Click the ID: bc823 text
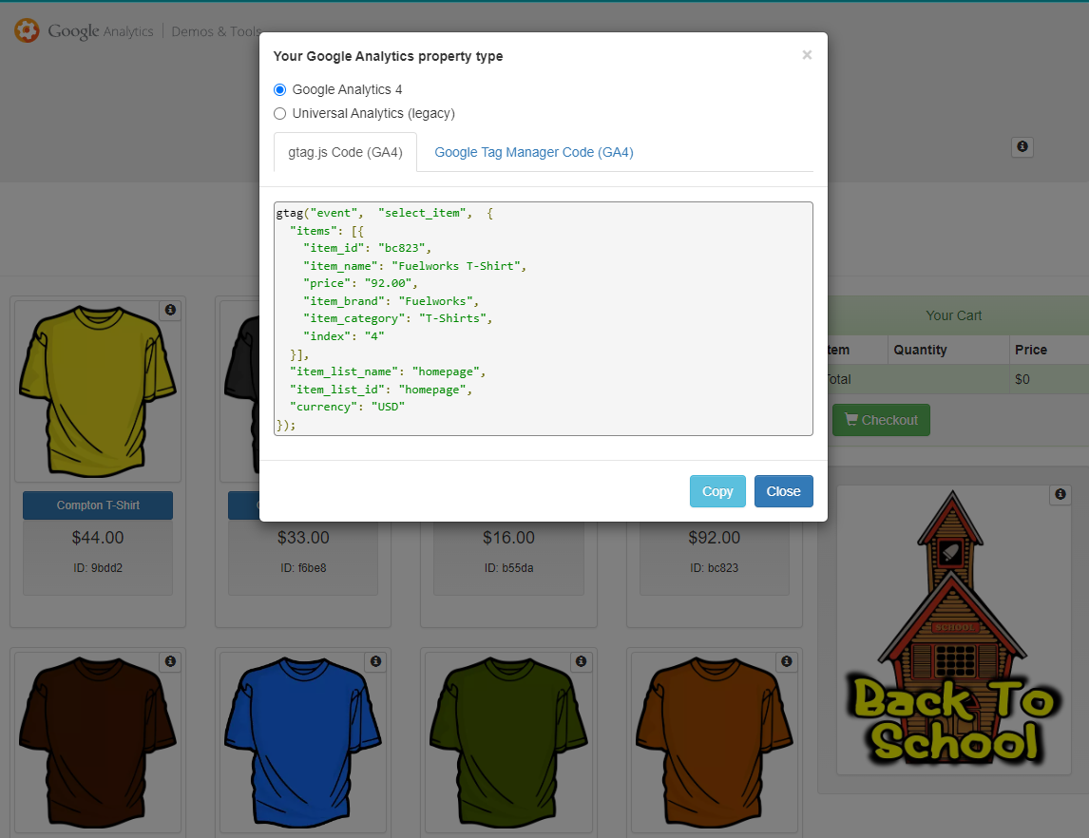This screenshot has height=838, width=1089. pos(715,568)
